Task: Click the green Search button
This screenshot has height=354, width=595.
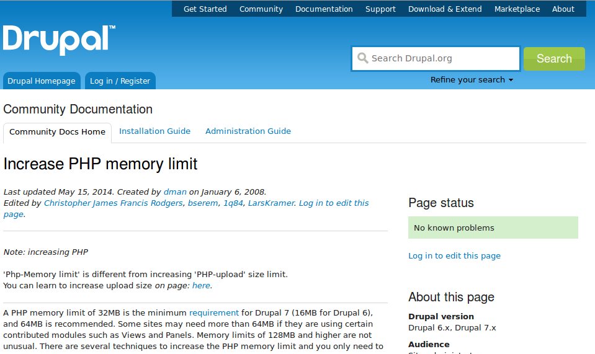Action: pos(554,59)
